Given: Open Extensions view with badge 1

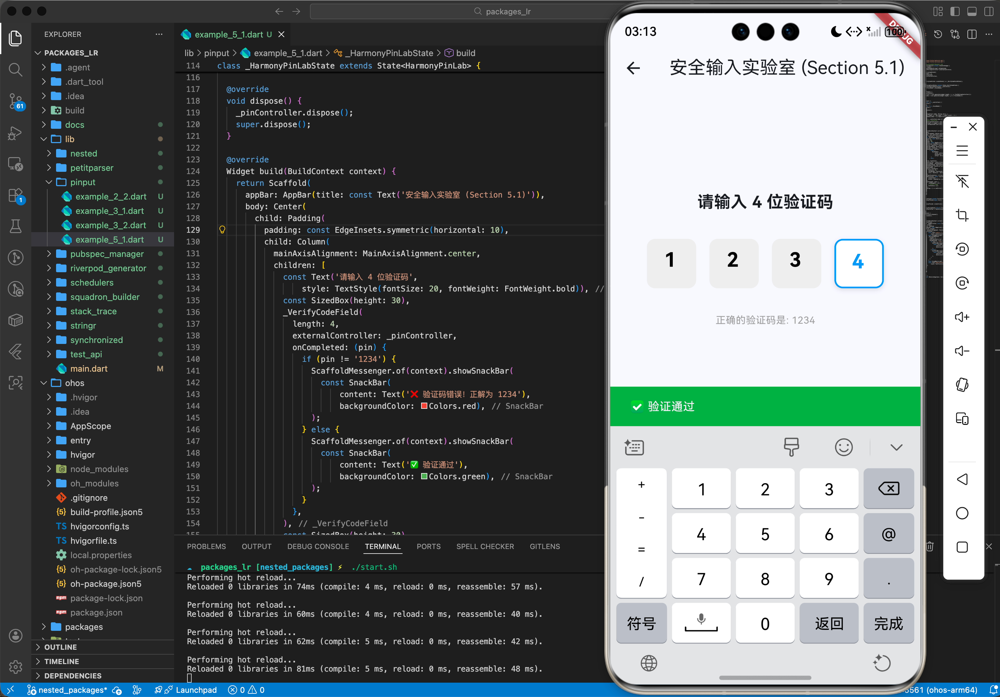Looking at the screenshot, I should click(x=16, y=196).
